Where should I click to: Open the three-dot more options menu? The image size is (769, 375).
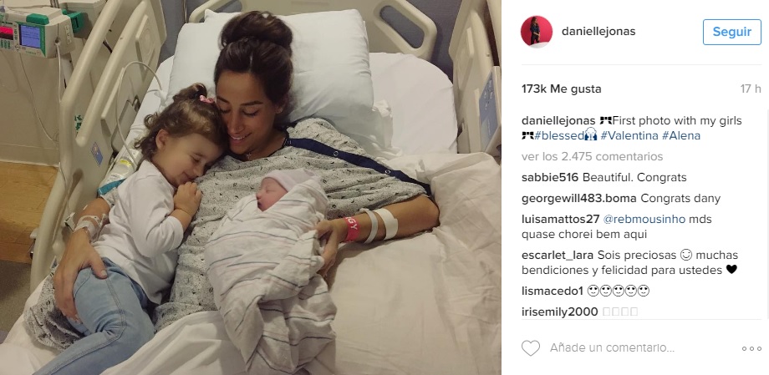tap(751, 348)
